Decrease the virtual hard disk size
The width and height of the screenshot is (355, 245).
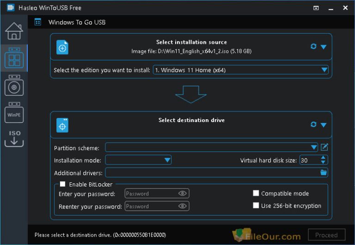[x=323, y=162]
